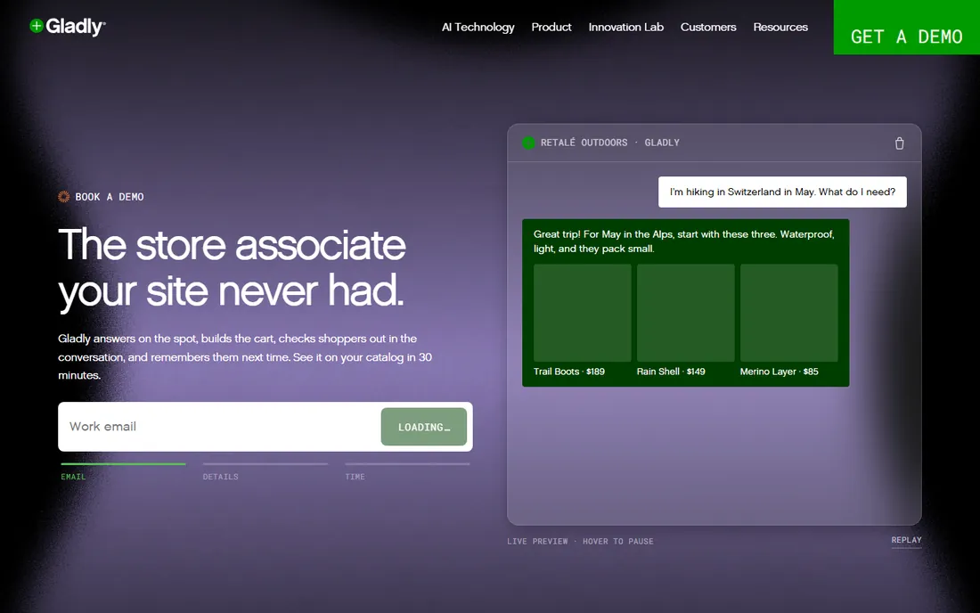Open the Product menu
Viewport: 980px width, 613px height.
[x=551, y=27]
